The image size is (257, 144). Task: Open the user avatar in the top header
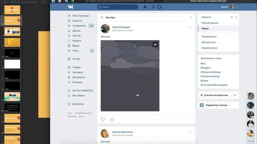pos(233,7)
